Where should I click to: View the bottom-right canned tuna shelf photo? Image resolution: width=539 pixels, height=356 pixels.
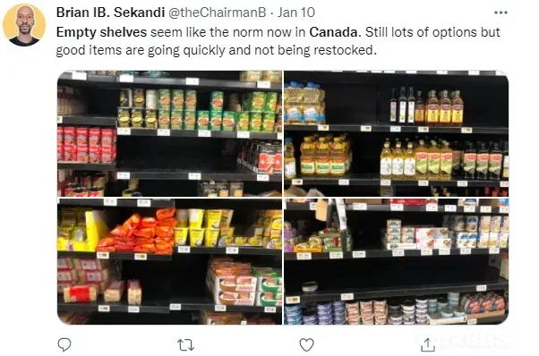(x=396, y=261)
